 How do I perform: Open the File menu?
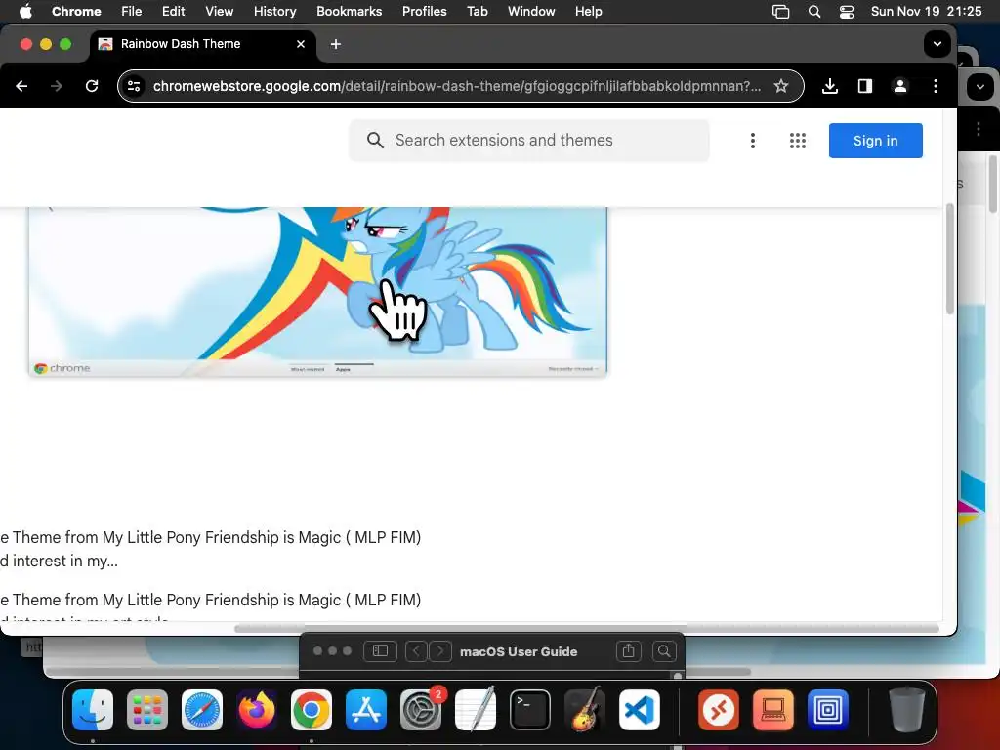[132, 11]
